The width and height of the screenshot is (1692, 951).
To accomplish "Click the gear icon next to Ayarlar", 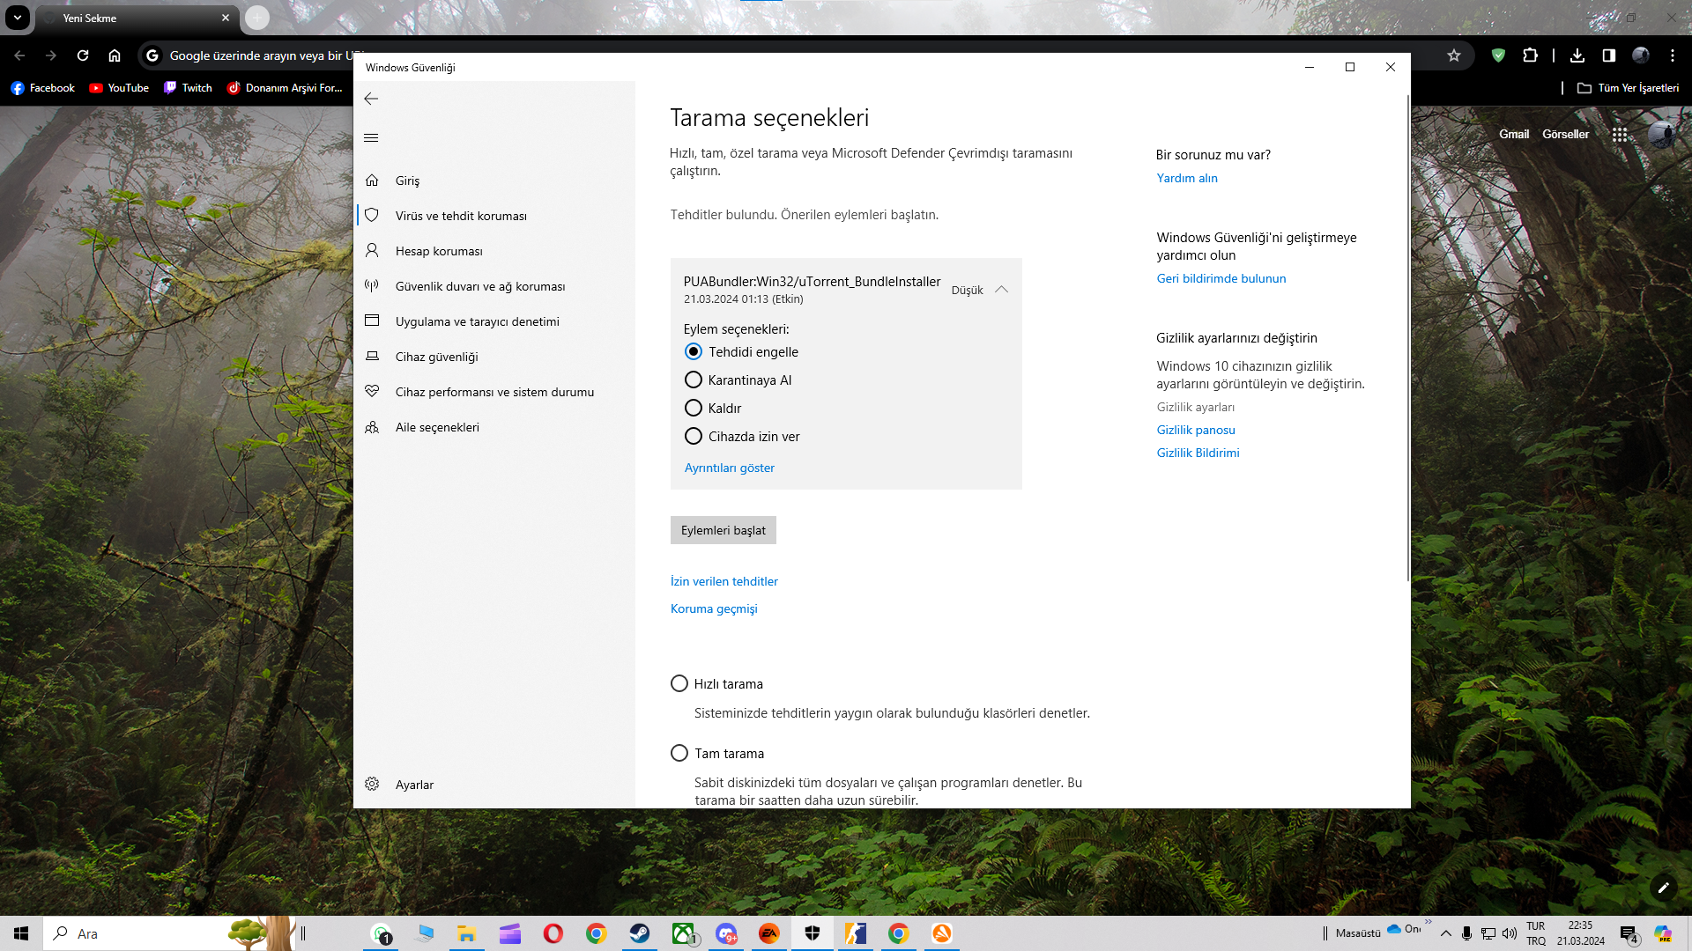I will pyautogui.click(x=372, y=784).
